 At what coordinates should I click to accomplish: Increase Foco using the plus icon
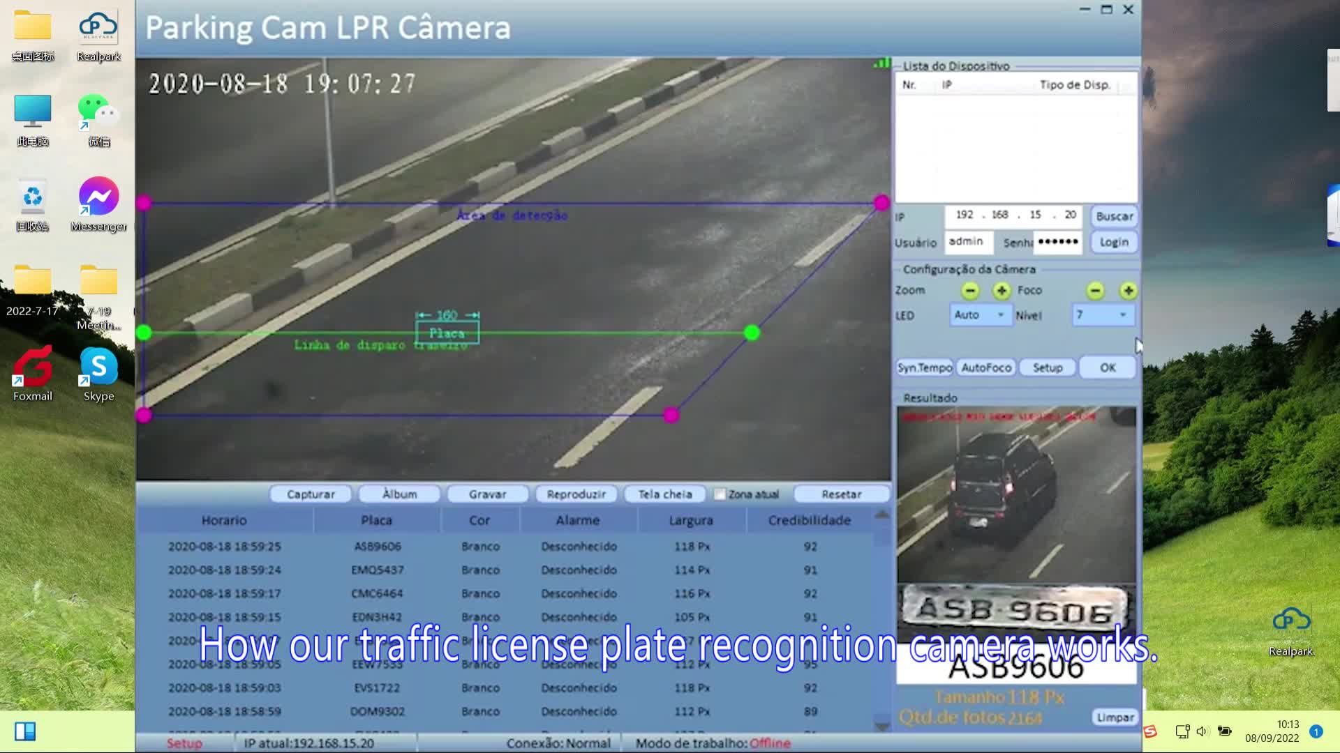1129,291
